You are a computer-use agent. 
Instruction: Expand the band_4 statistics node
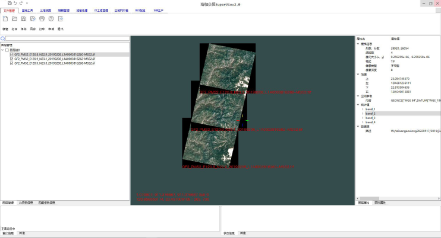point(363,123)
